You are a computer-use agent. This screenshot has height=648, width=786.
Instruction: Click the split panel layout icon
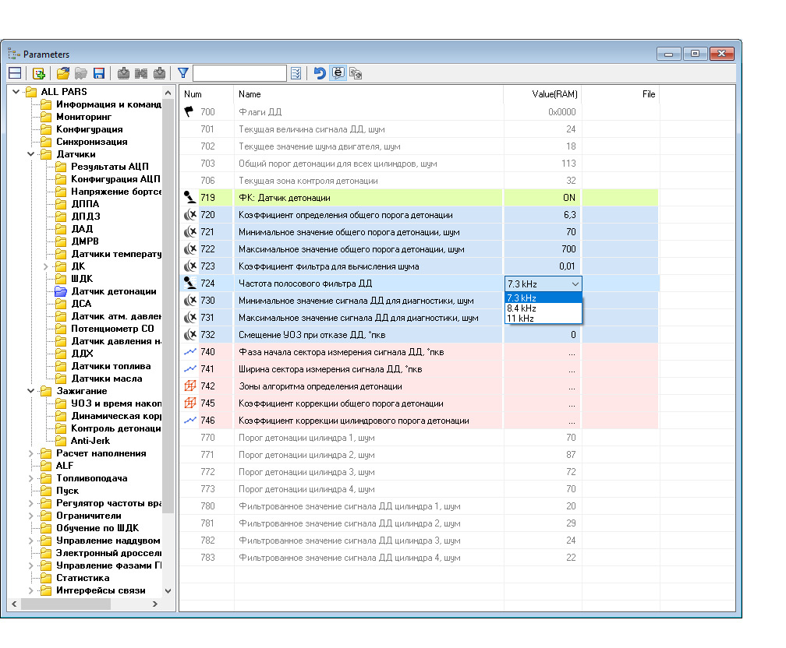pyautogui.click(x=15, y=73)
